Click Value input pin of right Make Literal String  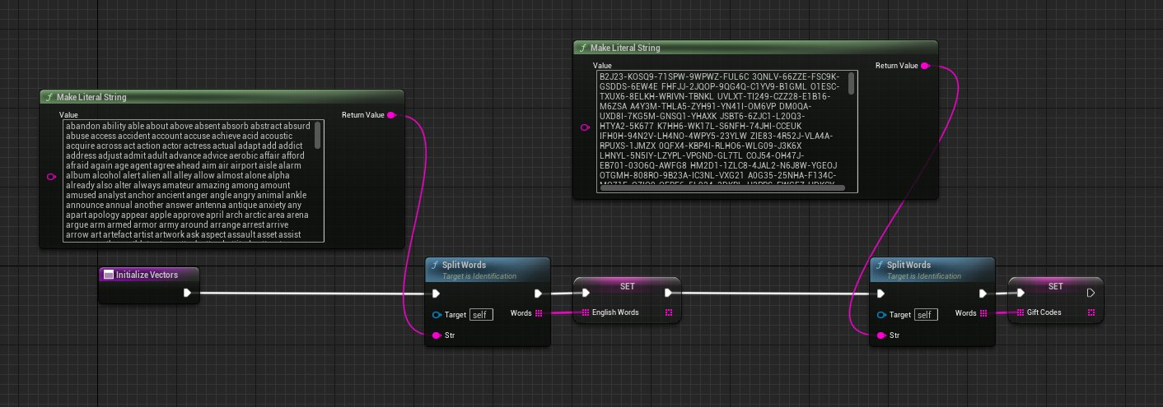[584, 127]
